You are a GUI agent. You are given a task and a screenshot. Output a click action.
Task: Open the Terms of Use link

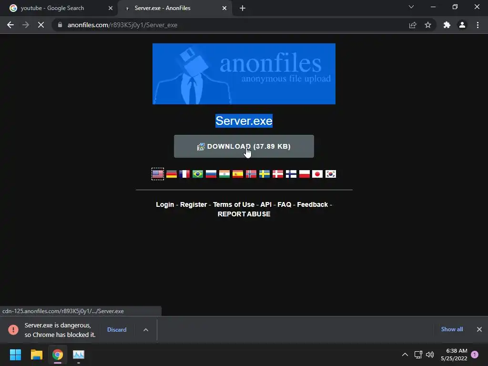(234, 204)
